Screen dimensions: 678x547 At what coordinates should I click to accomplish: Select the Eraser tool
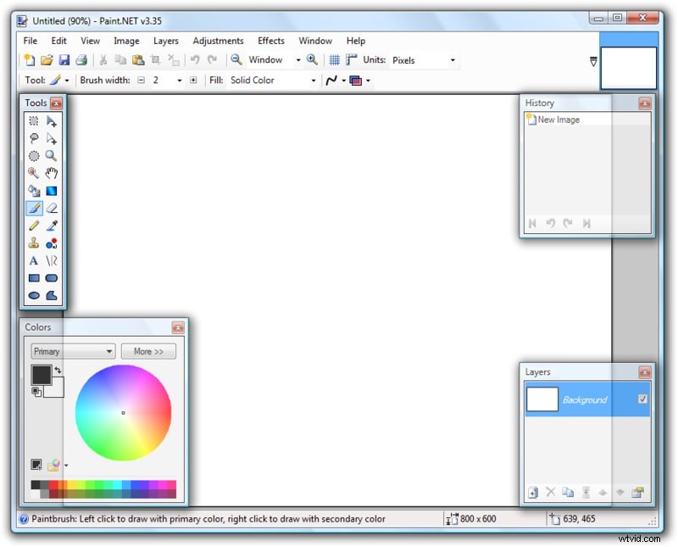[52, 208]
